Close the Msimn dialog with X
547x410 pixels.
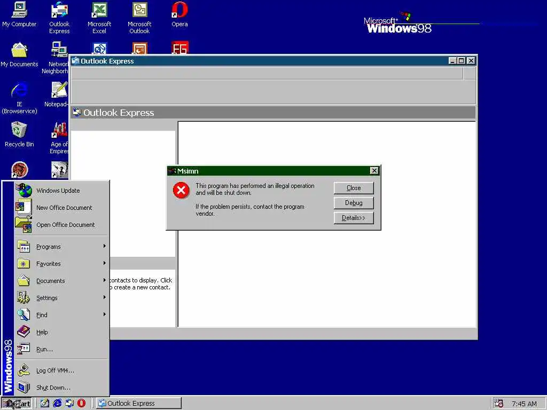click(374, 170)
